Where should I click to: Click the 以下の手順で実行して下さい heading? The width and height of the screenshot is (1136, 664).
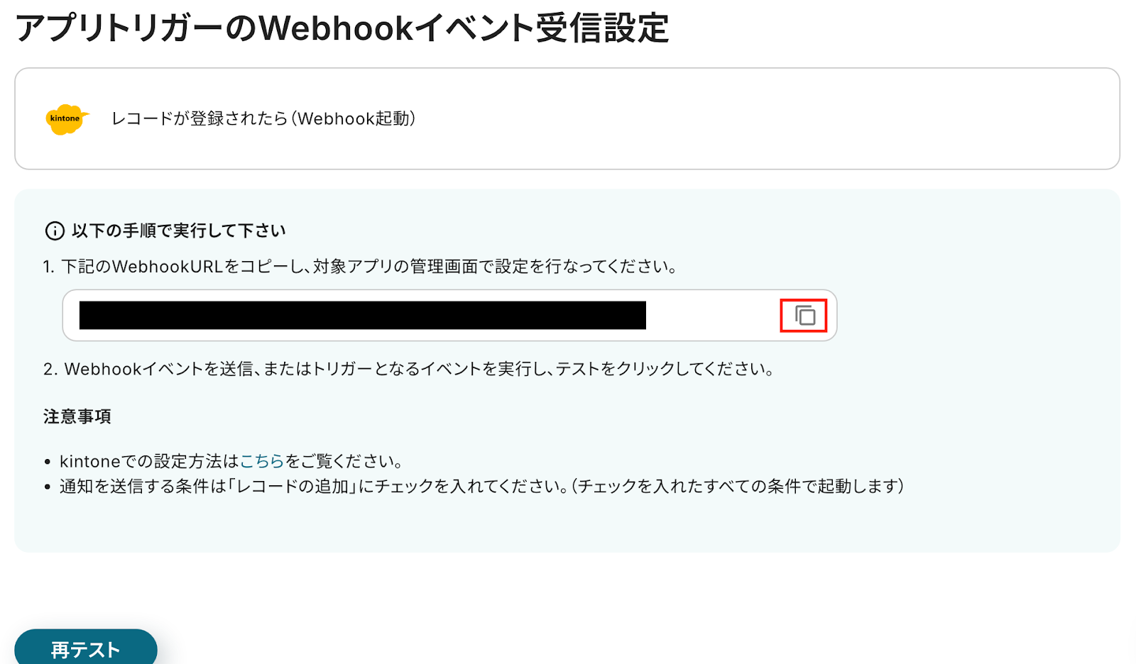(179, 231)
